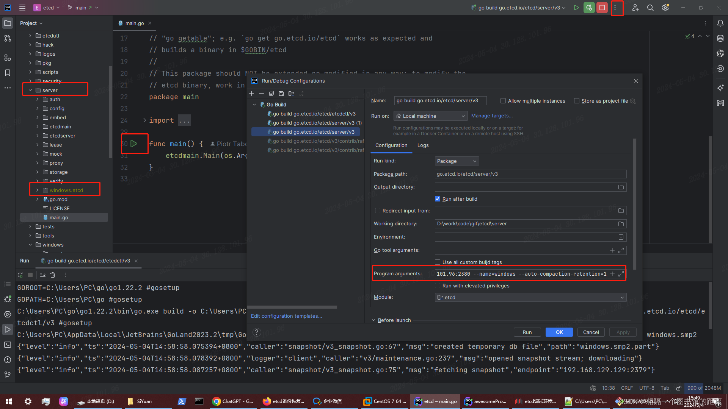Toggle the 'Run after build' checkbox

[x=438, y=199]
